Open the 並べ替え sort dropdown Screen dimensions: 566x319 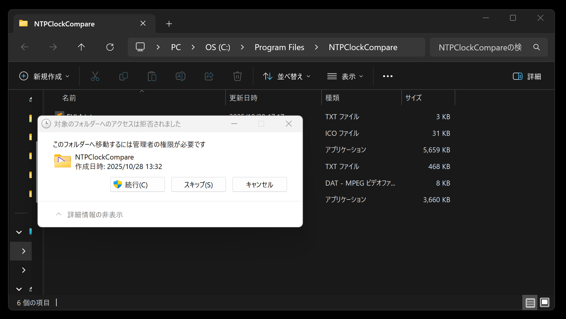(x=286, y=76)
